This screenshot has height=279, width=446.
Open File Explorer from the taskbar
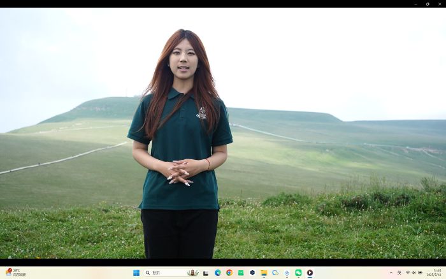click(264, 273)
